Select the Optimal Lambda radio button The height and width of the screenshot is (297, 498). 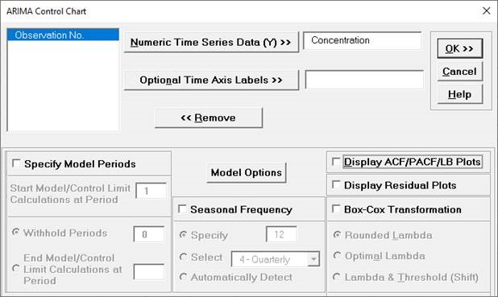pos(337,255)
